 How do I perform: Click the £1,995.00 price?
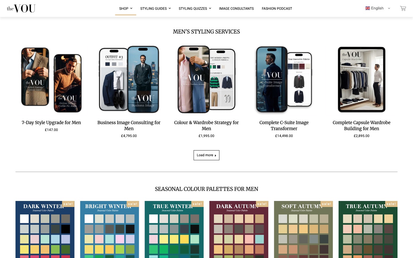206,136
